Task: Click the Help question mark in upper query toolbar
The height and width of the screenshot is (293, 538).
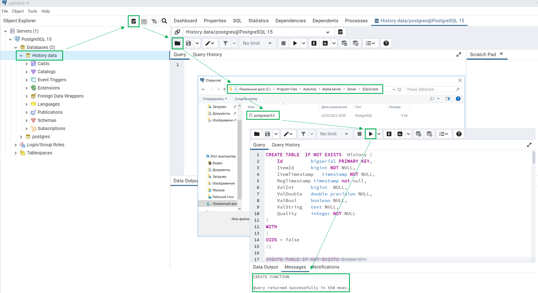Action: 386,43
